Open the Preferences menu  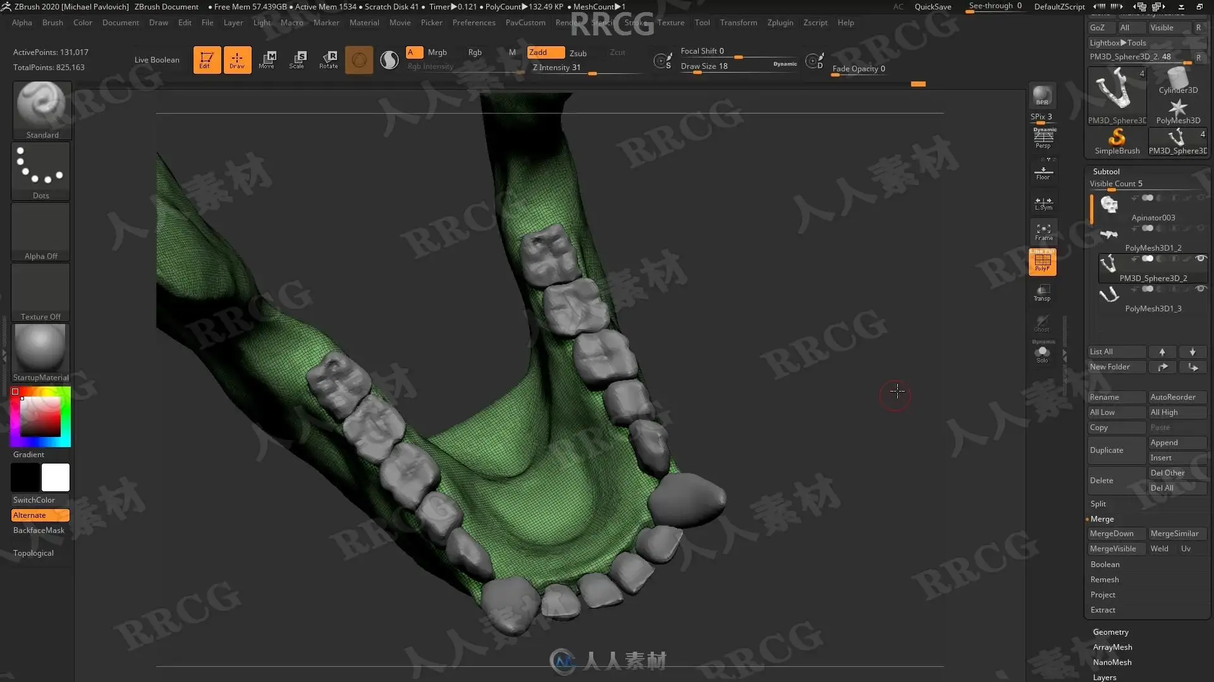click(x=474, y=23)
